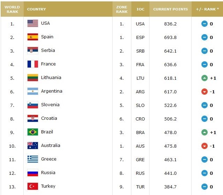
Task: Select the Croatia country name
Action: [x=49, y=118]
